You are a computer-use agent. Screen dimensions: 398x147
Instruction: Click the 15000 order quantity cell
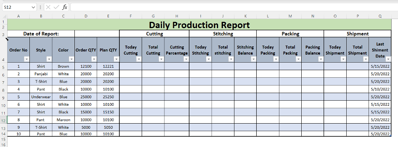(x=86, y=112)
